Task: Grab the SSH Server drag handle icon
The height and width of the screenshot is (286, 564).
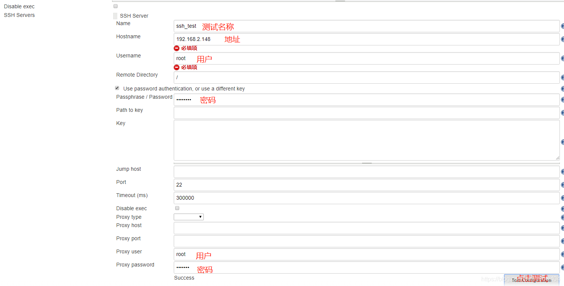Action: 115,16
